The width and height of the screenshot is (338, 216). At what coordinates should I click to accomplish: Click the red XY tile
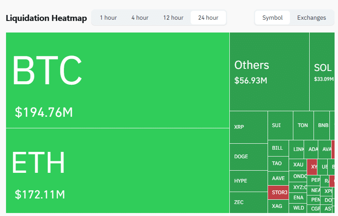tap(312, 167)
